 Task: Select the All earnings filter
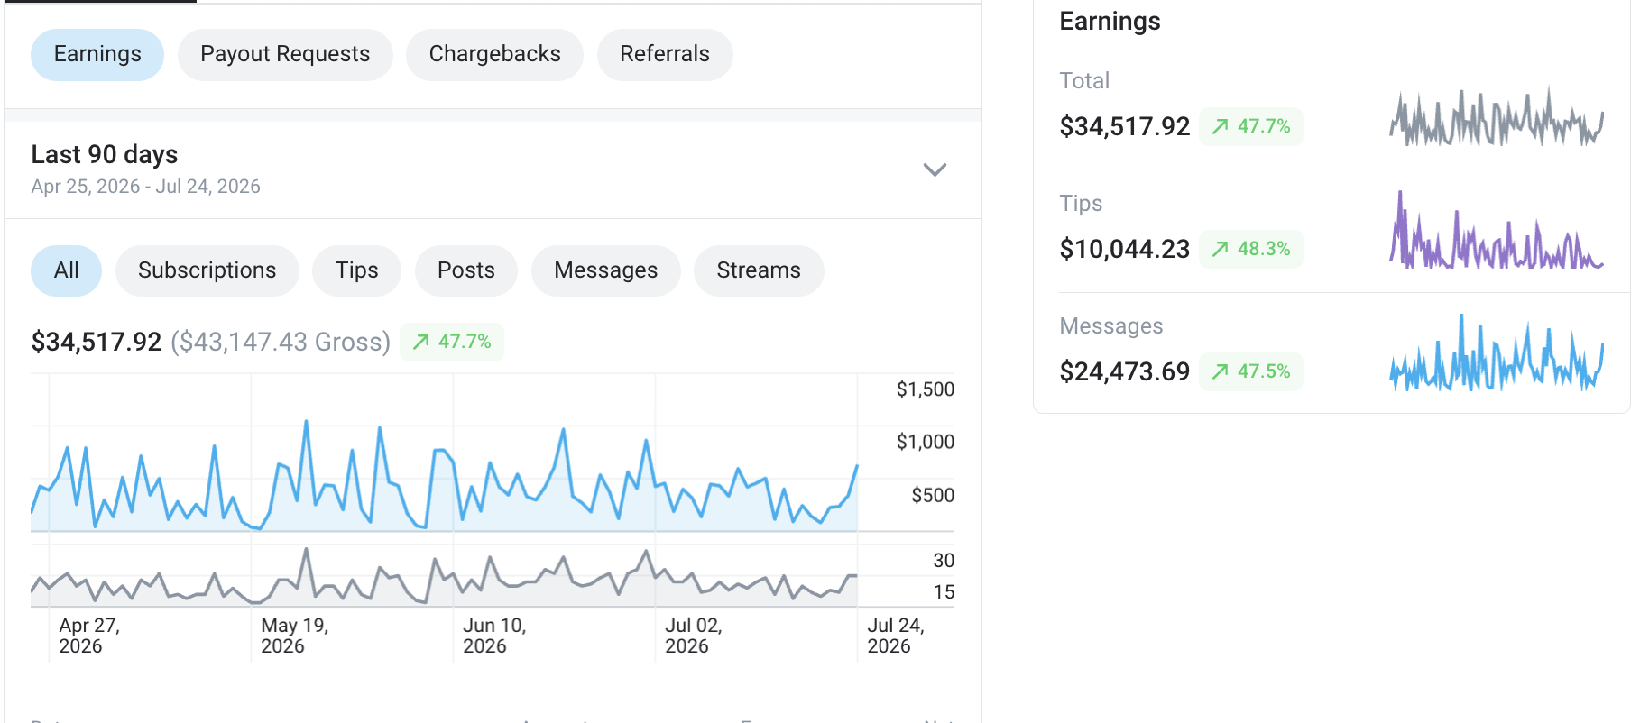pos(66,270)
